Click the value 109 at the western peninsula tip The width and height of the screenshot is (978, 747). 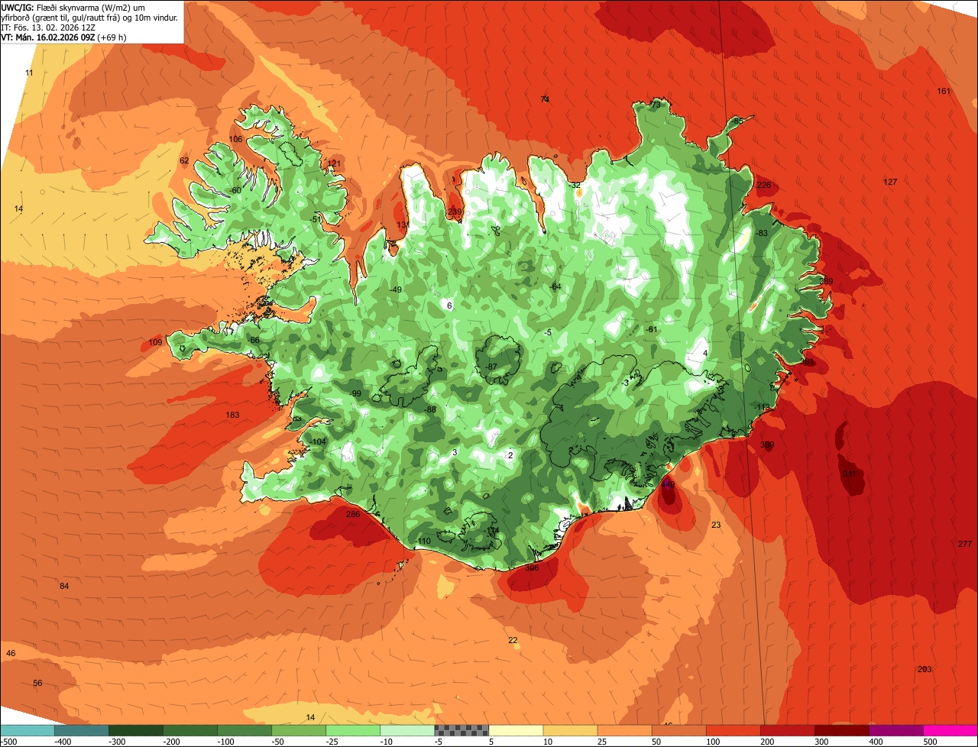pyautogui.click(x=155, y=343)
